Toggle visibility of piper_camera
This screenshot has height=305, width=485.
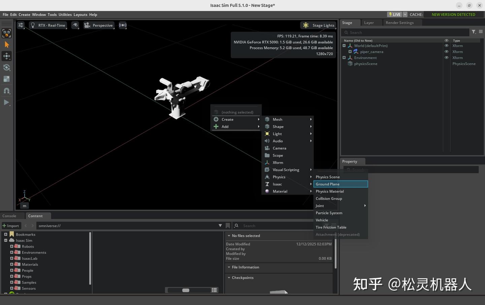tap(447, 52)
